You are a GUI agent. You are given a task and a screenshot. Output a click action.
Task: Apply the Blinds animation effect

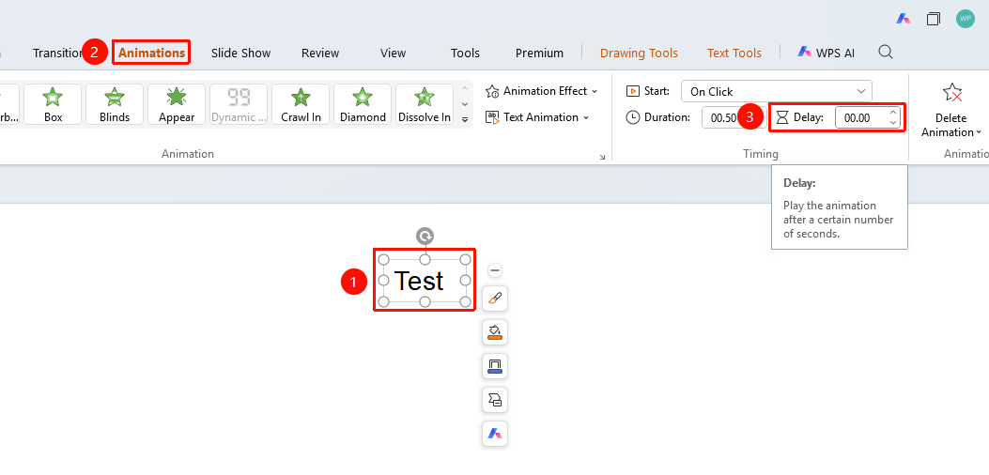pyautogui.click(x=115, y=104)
